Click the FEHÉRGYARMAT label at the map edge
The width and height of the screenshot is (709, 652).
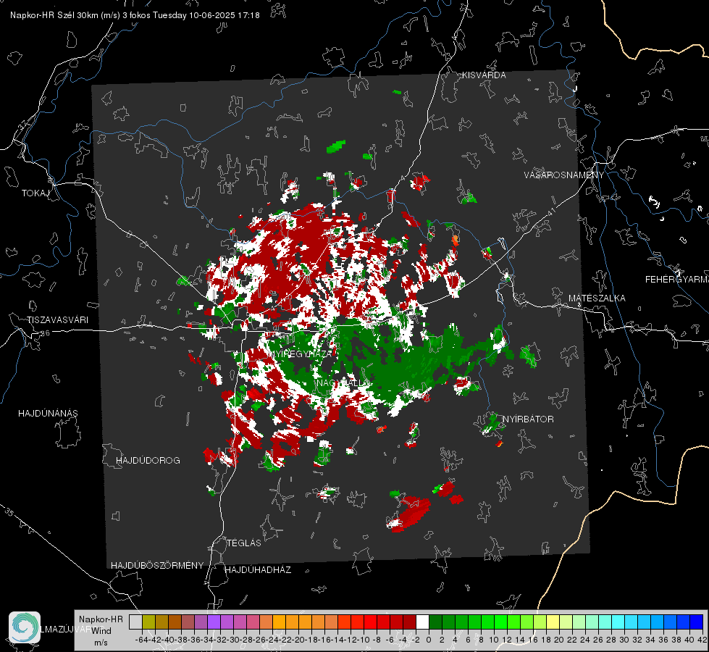click(676, 280)
